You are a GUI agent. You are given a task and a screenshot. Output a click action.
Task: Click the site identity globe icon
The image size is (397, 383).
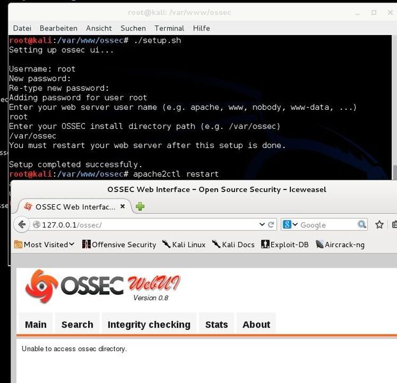pyautogui.click(x=37, y=225)
